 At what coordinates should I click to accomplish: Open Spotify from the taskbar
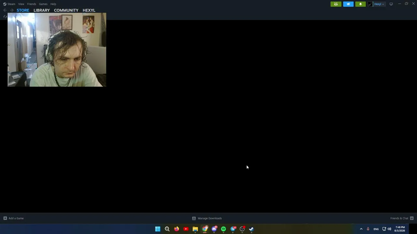223,229
